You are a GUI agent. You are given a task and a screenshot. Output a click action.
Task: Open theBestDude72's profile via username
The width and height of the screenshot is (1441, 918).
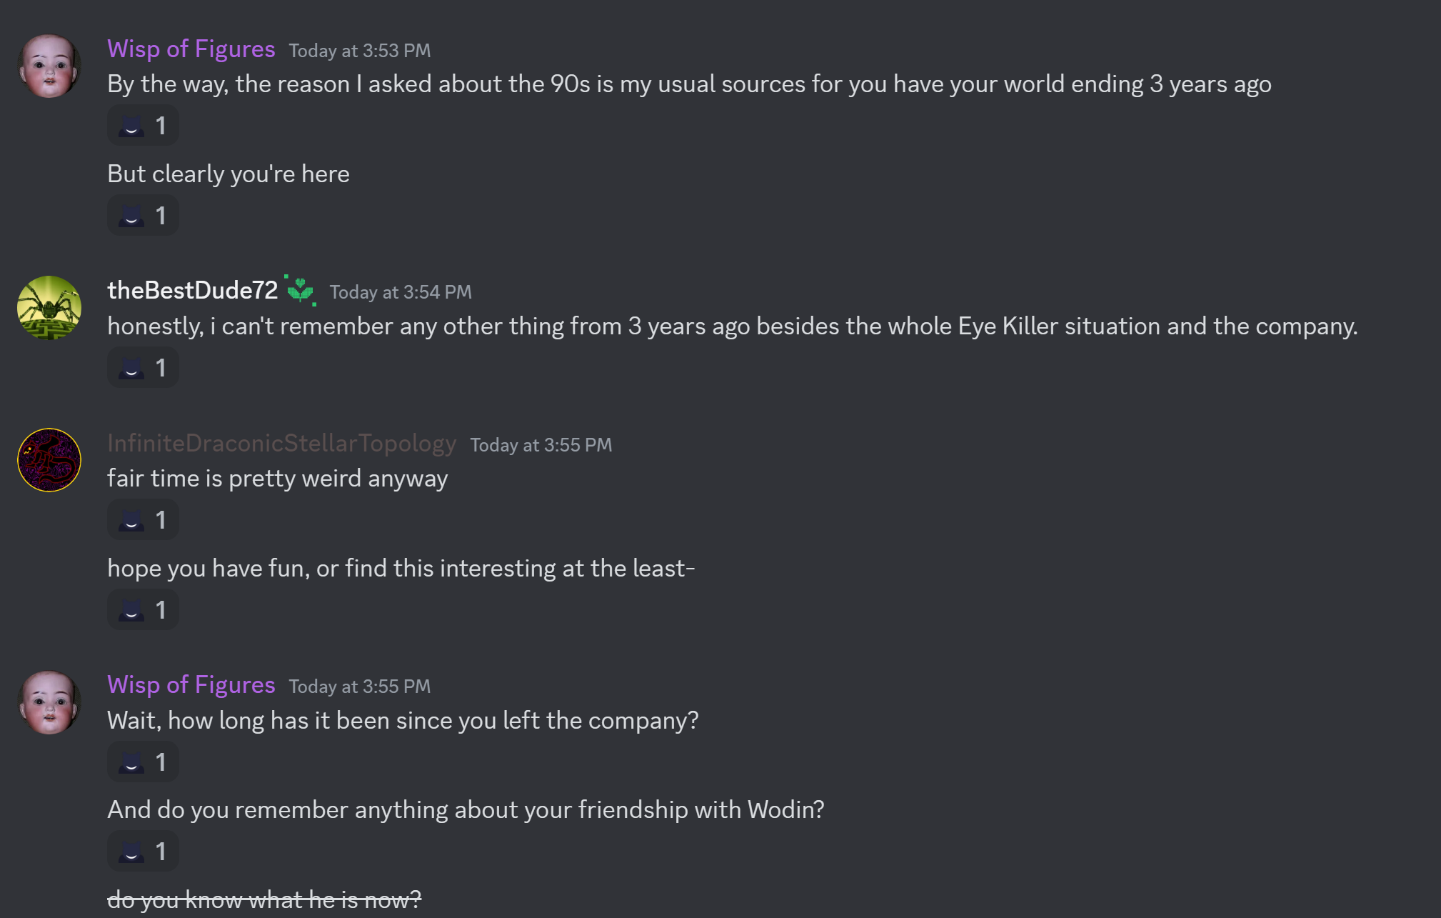point(192,290)
